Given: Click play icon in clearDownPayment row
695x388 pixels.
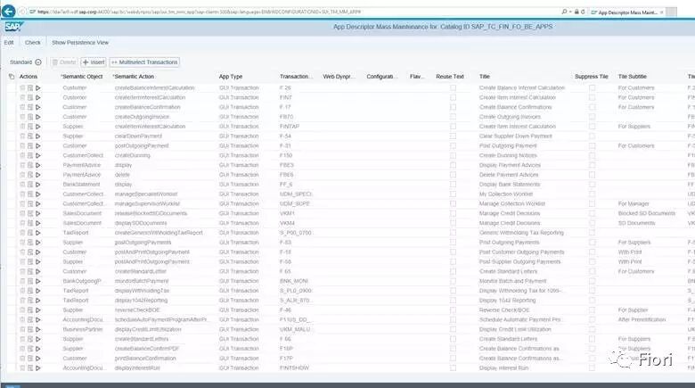Looking at the screenshot, I should click(x=38, y=136).
